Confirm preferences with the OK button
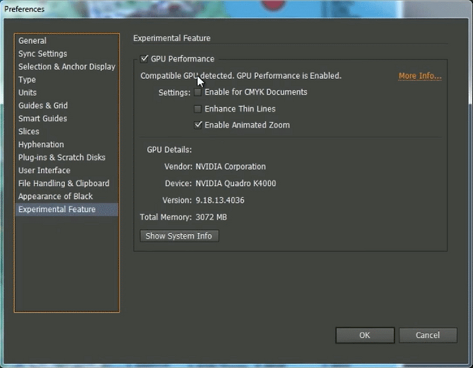The width and height of the screenshot is (473, 368). click(365, 335)
